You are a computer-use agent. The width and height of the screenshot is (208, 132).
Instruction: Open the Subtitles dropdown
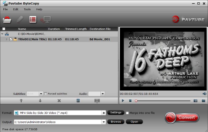pyautogui.click(x=41, y=94)
